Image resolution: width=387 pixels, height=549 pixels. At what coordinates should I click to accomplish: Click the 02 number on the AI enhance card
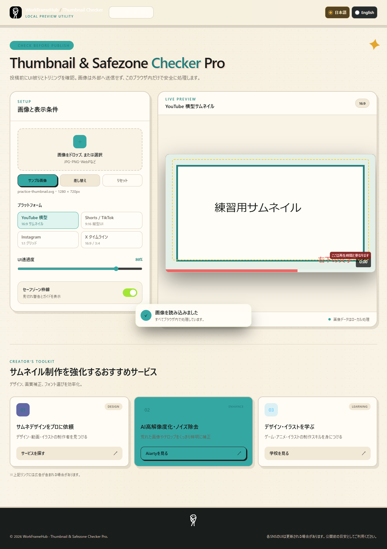pos(147,410)
